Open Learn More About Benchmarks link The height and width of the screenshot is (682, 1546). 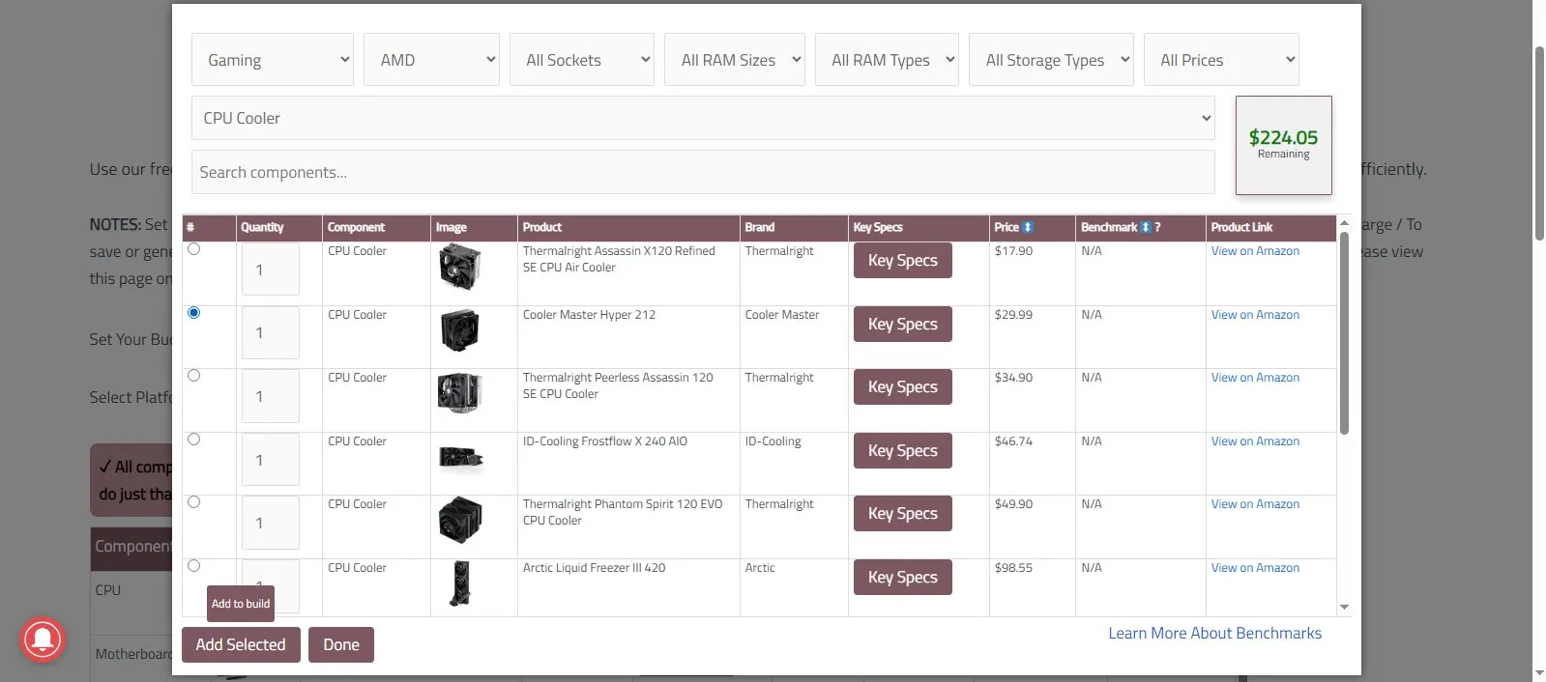tap(1214, 634)
